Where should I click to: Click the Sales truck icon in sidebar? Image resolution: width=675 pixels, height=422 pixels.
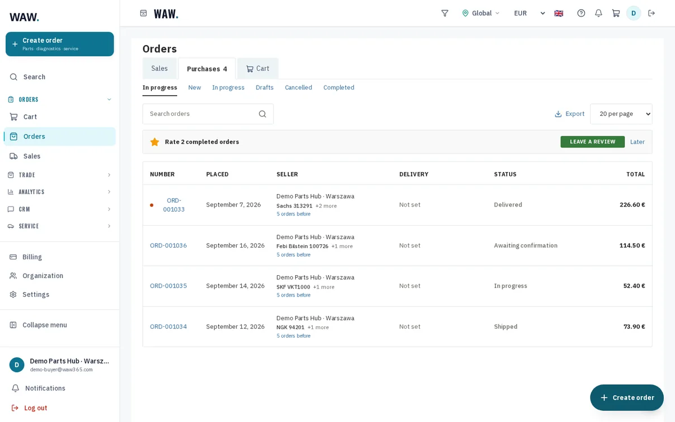pos(13,156)
